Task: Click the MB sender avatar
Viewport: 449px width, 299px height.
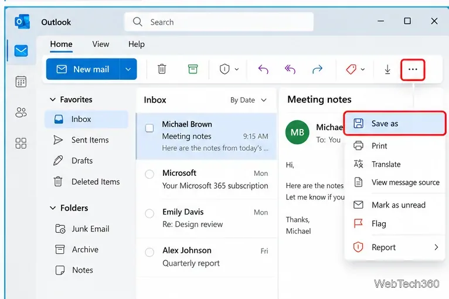Action: click(x=297, y=132)
